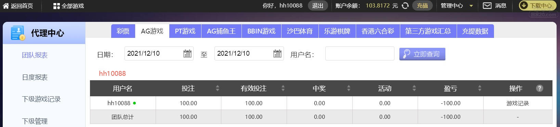
Task: Expand the 管理中心 dropdown arrow
Action: point(471,6)
